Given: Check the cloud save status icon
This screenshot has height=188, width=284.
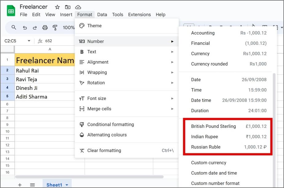Looking at the screenshot, I should (x=78, y=7).
